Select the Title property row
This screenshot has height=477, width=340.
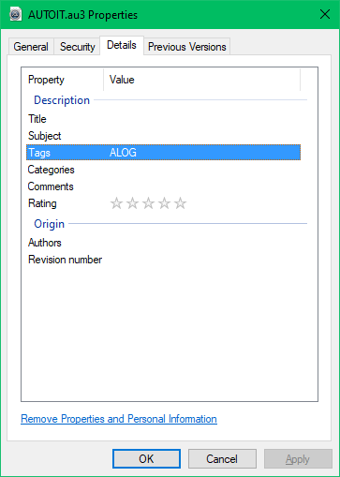click(163, 119)
